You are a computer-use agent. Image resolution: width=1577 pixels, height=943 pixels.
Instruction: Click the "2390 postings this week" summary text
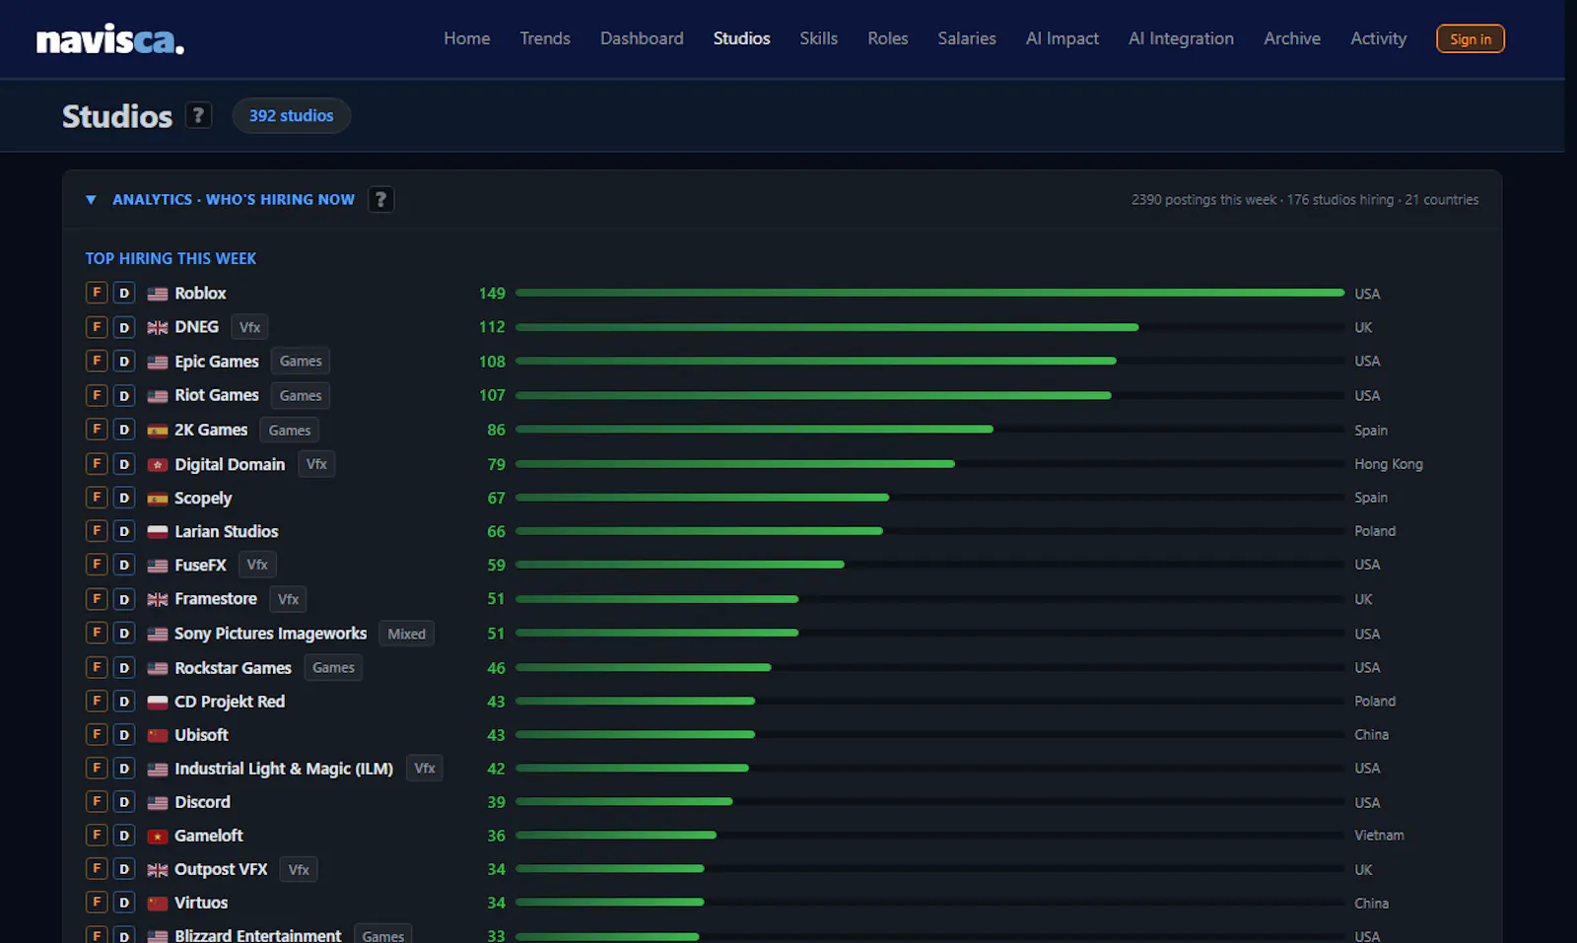pos(1203,200)
